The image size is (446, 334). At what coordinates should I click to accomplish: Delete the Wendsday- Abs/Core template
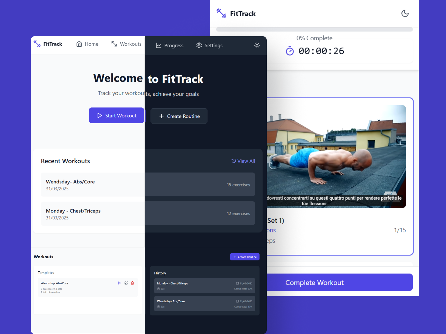pyautogui.click(x=132, y=283)
